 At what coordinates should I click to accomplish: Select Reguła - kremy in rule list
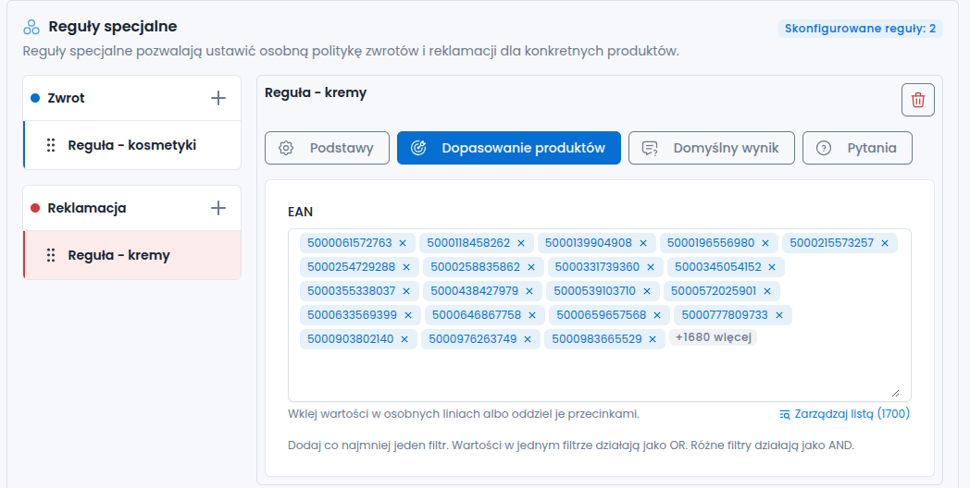click(x=131, y=255)
